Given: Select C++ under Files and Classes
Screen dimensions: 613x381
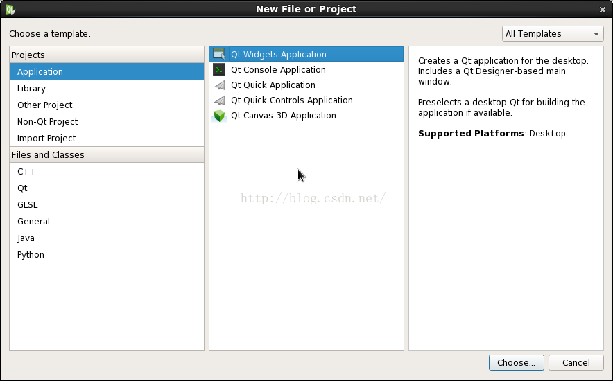Looking at the screenshot, I should (x=107, y=171).
